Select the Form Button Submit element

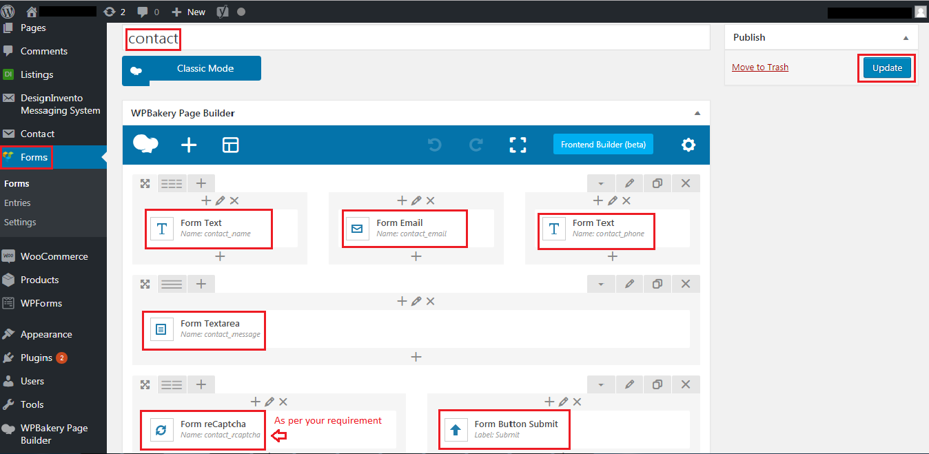564,430
